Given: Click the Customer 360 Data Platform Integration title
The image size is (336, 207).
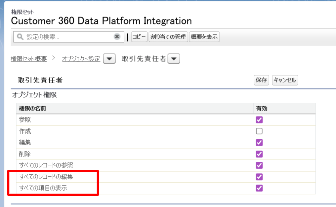Looking at the screenshot, I should [x=101, y=21].
